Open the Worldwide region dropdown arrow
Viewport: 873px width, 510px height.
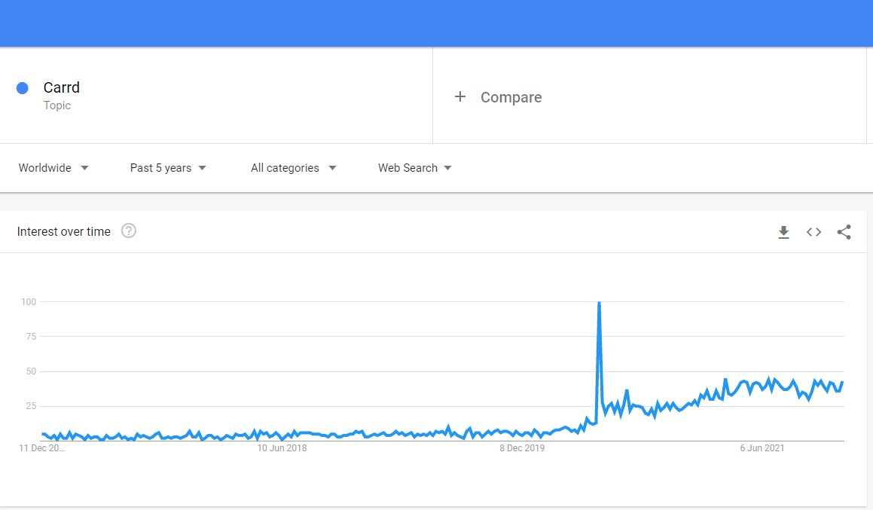pyautogui.click(x=85, y=168)
